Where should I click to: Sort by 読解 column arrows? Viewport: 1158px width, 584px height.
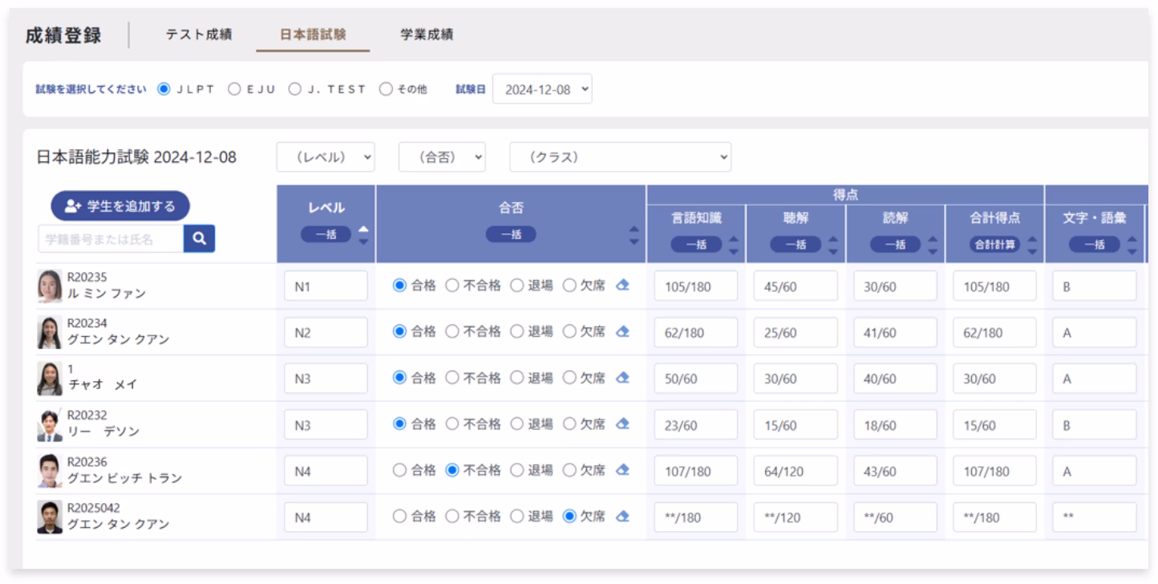(932, 245)
